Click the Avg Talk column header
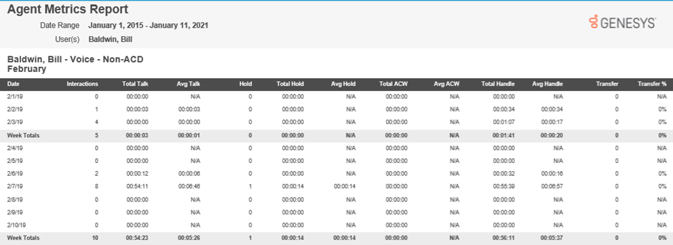This screenshot has width=673, height=245. [x=189, y=84]
